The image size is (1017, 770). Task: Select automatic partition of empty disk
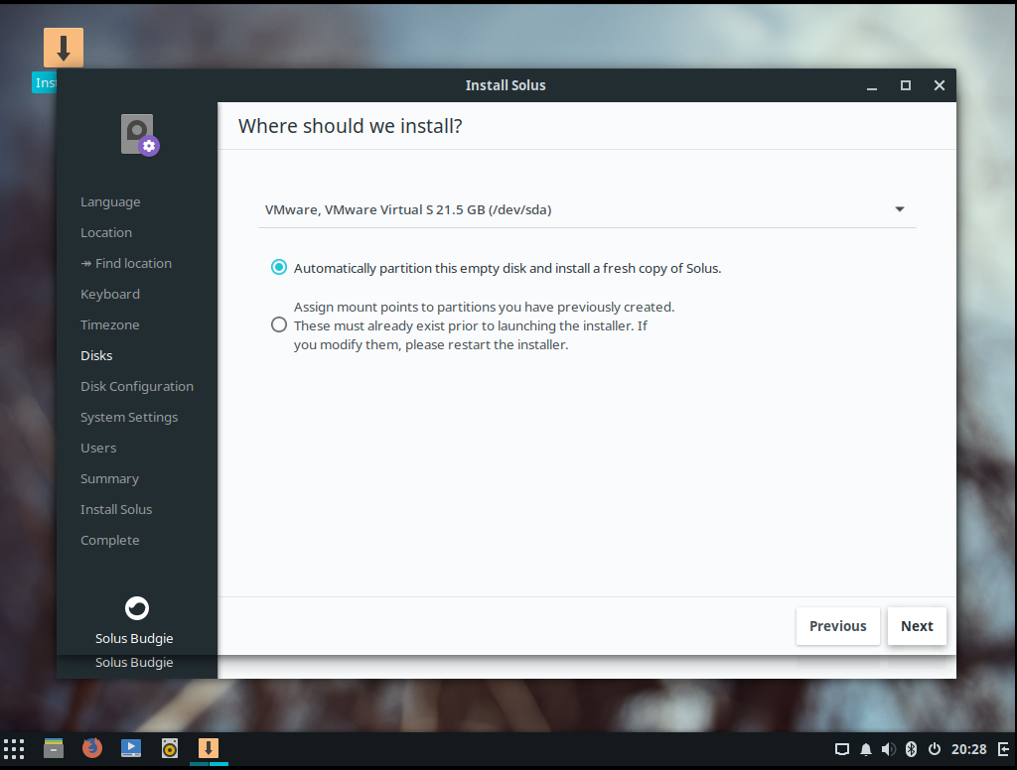tap(279, 268)
